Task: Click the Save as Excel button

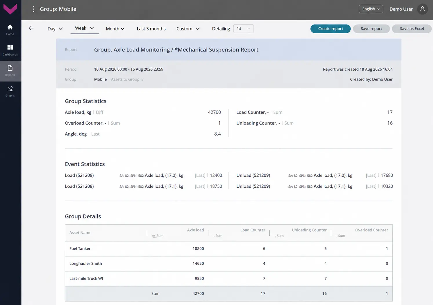Action: click(x=412, y=29)
